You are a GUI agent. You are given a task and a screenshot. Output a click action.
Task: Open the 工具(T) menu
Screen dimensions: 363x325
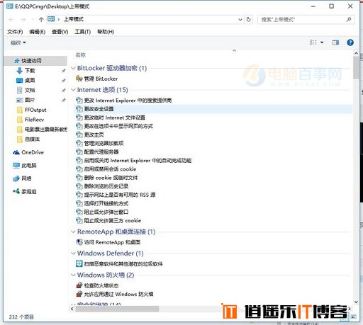(83, 32)
